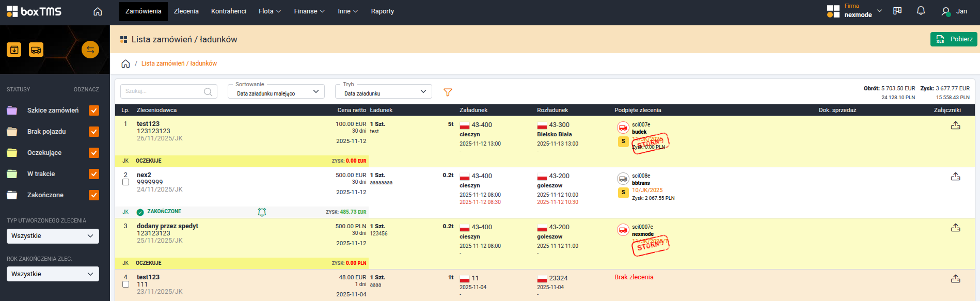
Task: Select the checkbox for order nex2
Action: 125,182
